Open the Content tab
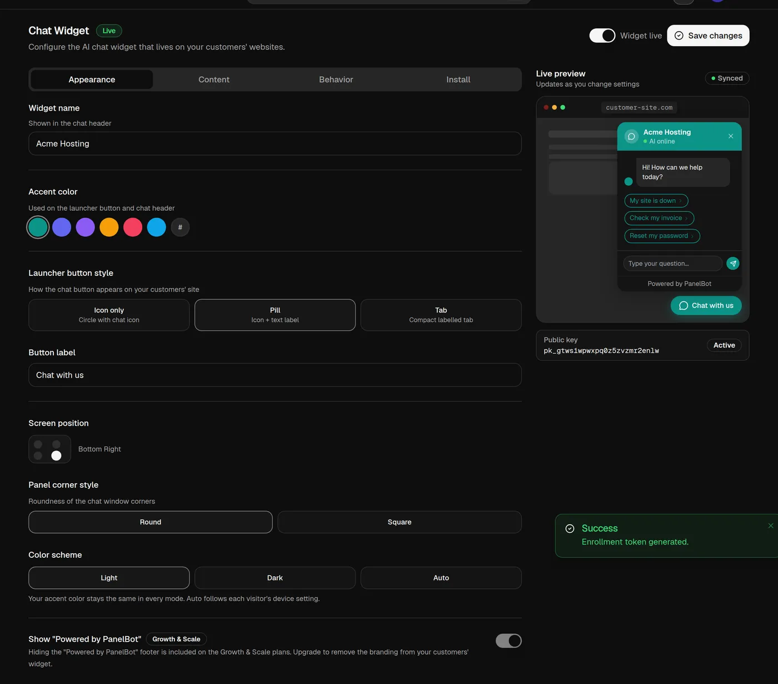Screen dimensions: 778x684 (214, 80)
